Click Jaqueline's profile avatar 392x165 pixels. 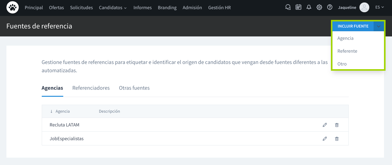364,7
